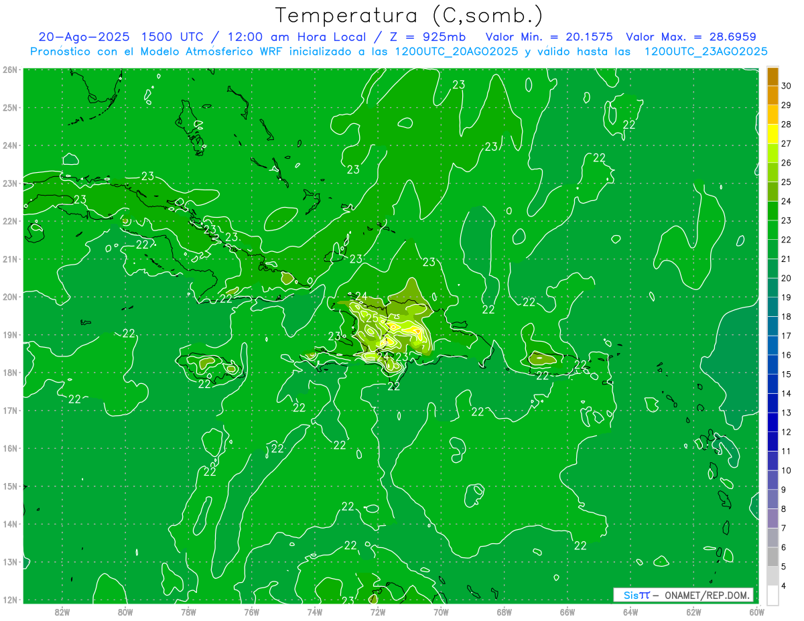This screenshot has height=621, width=804.
Task: Click the "24N" latitude label
Action: pyautogui.click(x=9, y=145)
